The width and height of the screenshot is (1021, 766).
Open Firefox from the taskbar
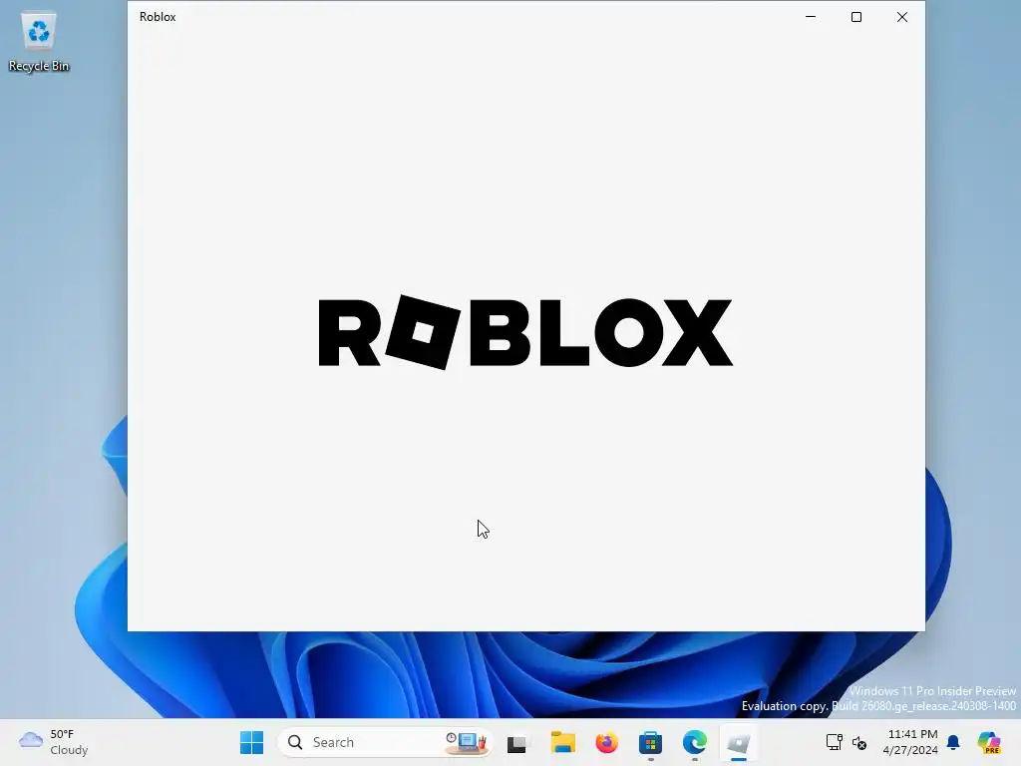pyautogui.click(x=607, y=742)
